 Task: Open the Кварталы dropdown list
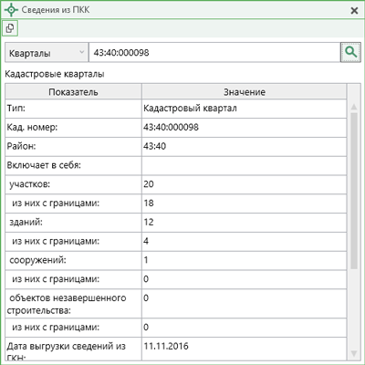tap(47, 53)
